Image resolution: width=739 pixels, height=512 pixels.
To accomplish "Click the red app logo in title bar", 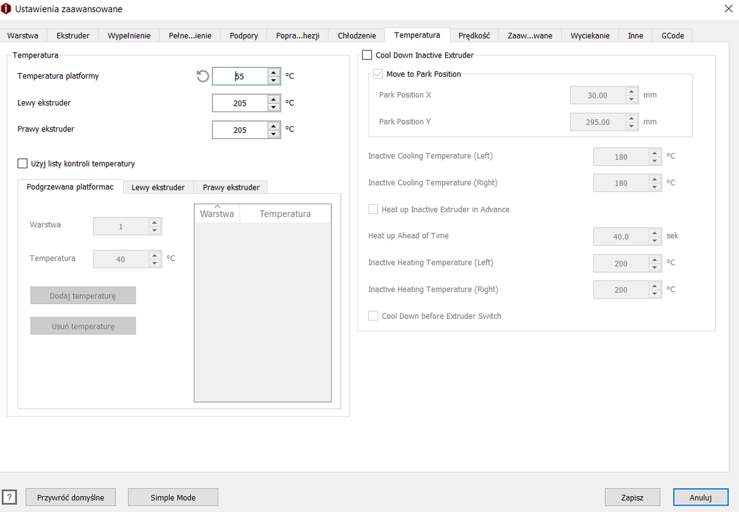I will [x=6, y=9].
